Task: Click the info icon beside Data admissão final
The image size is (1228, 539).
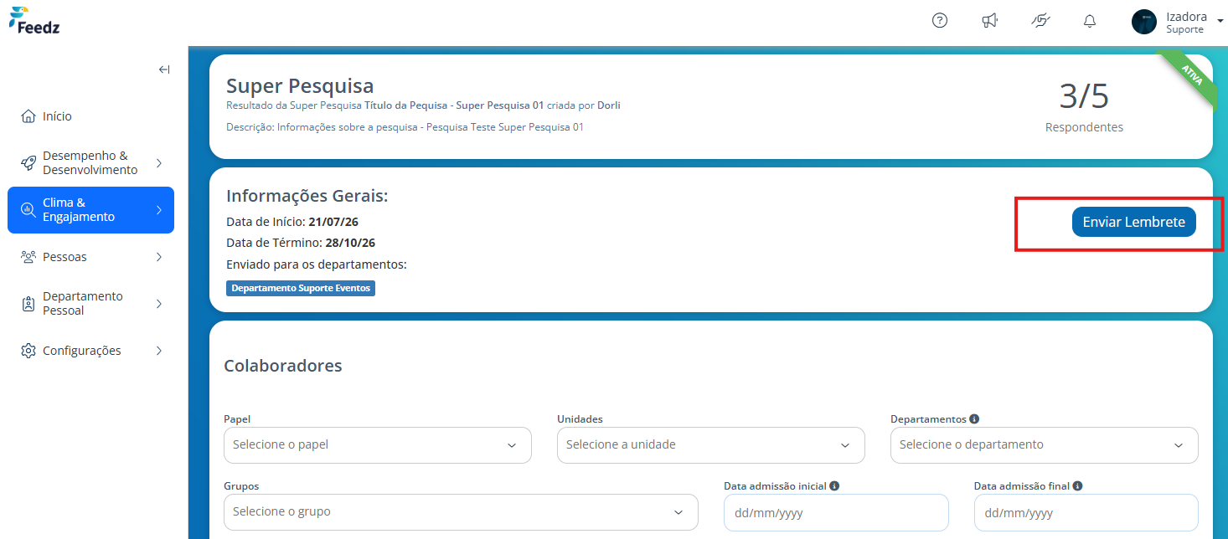Action: tap(1077, 485)
